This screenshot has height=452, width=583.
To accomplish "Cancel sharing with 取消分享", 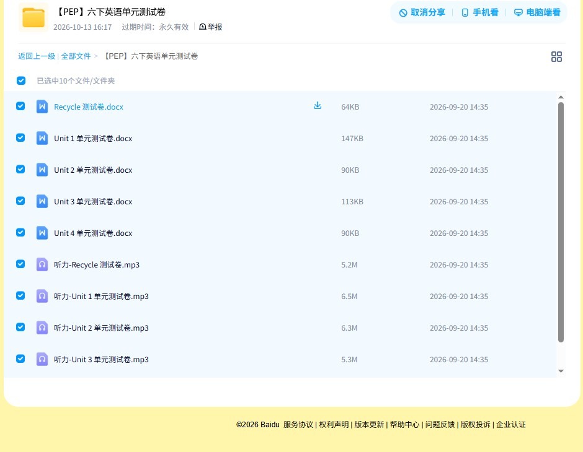I will pos(422,12).
